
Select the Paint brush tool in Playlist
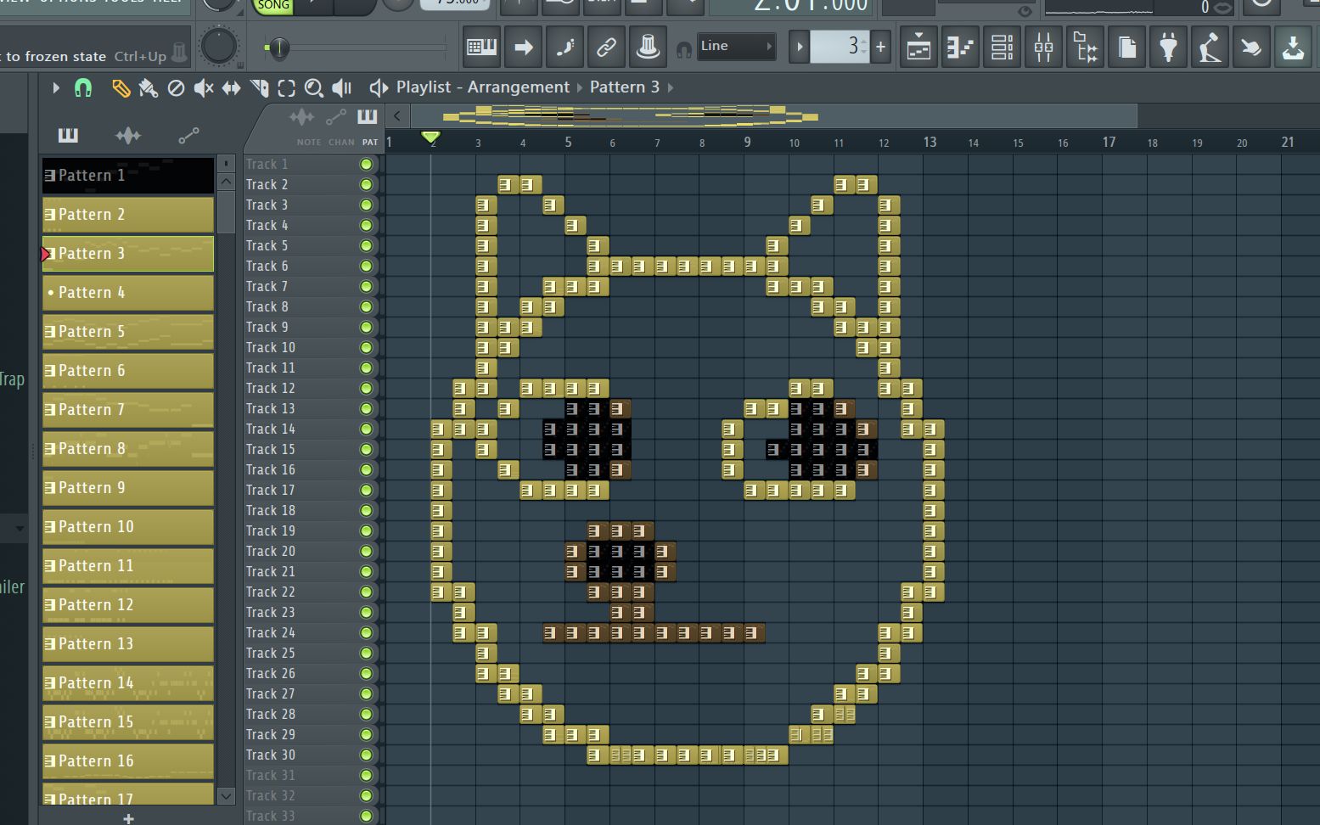pyautogui.click(x=149, y=87)
